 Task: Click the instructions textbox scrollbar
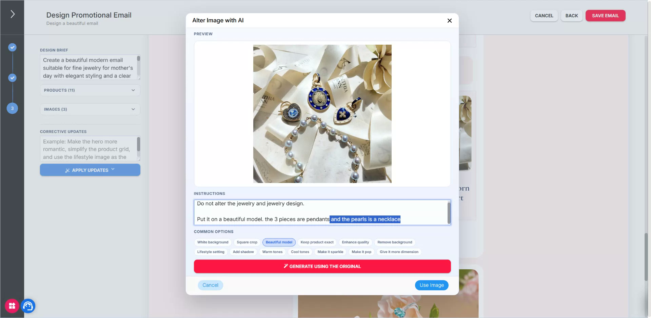449,212
